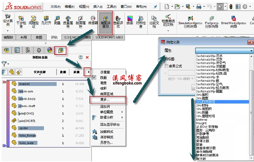Click the new document icon
Viewport: 254px width, 162px height.
click(x=167, y=7)
